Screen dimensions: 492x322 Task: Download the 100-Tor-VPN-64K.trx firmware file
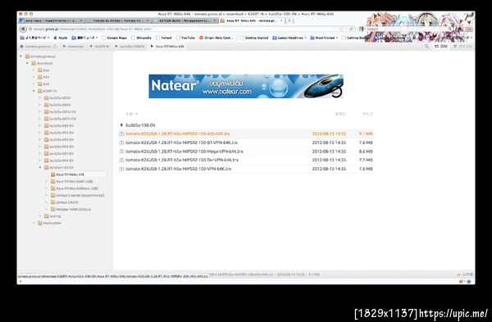coord(182,160)
